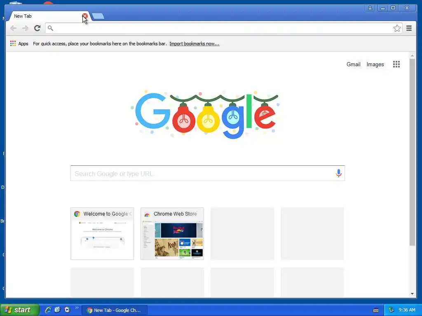This screenshot has height=316, width=422.
Task: Open the Google apps grid
Action: (396, 64)
